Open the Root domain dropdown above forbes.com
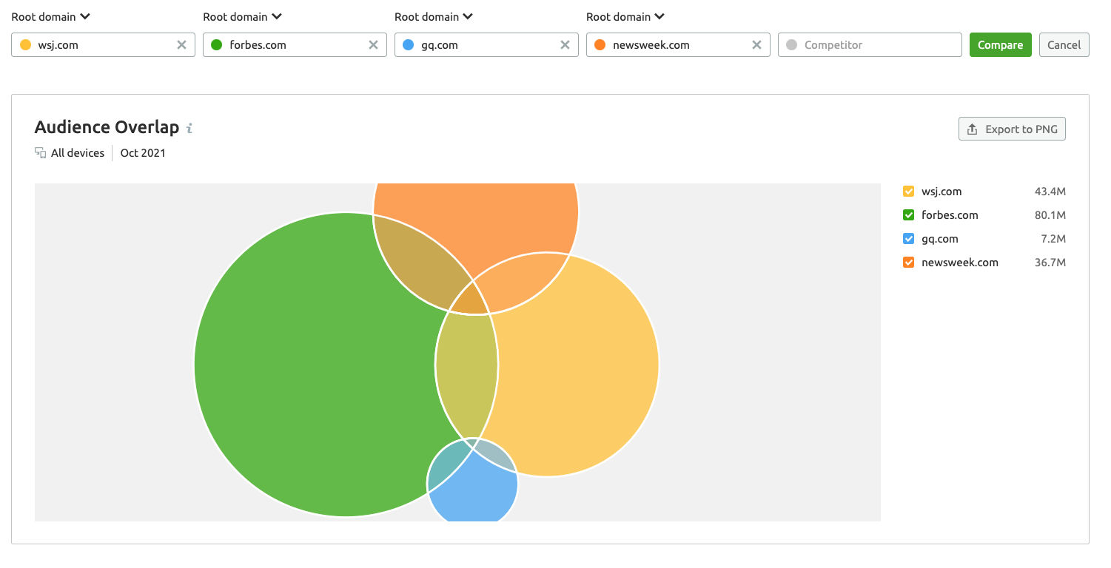The image size is (1111, 568). tap(243, 17)
